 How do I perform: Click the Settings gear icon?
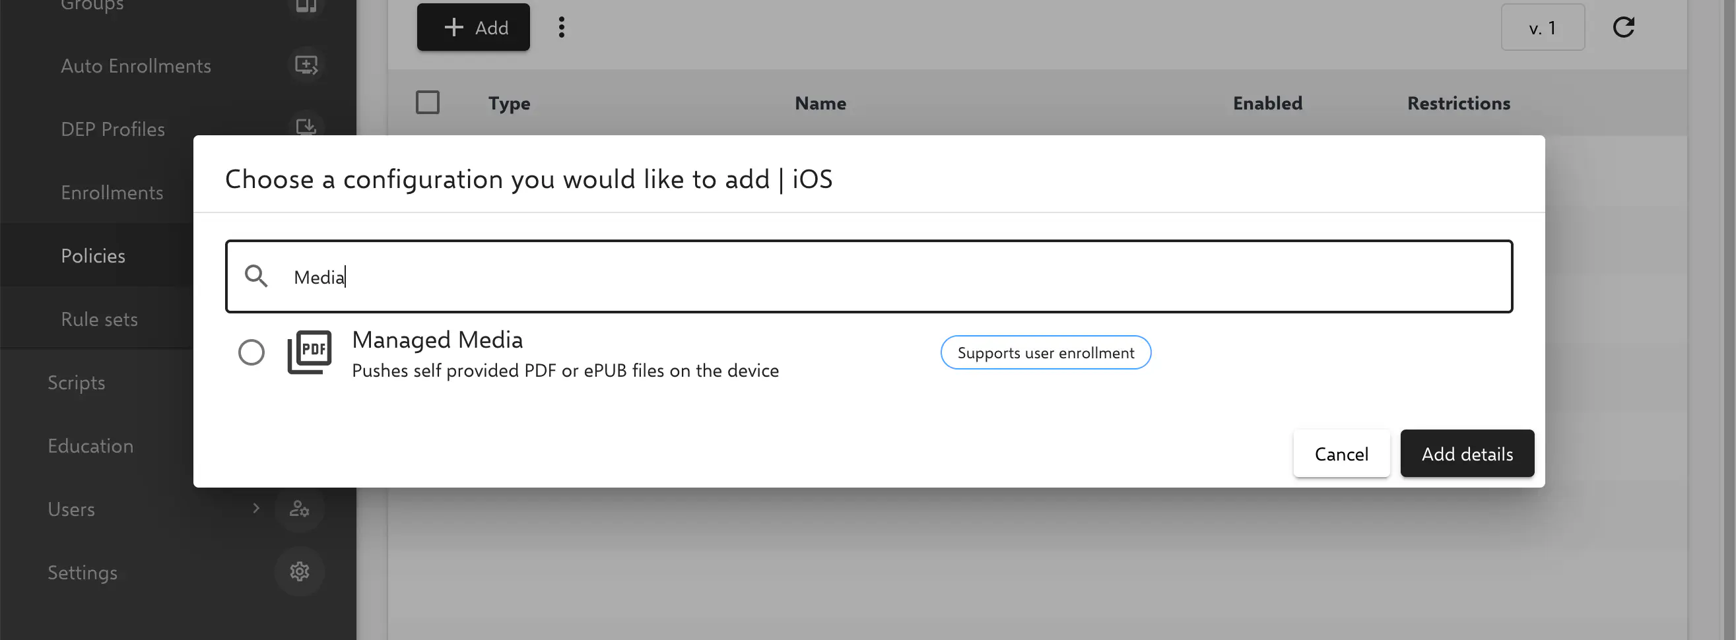pyautogui.click(x=299, y=572)
